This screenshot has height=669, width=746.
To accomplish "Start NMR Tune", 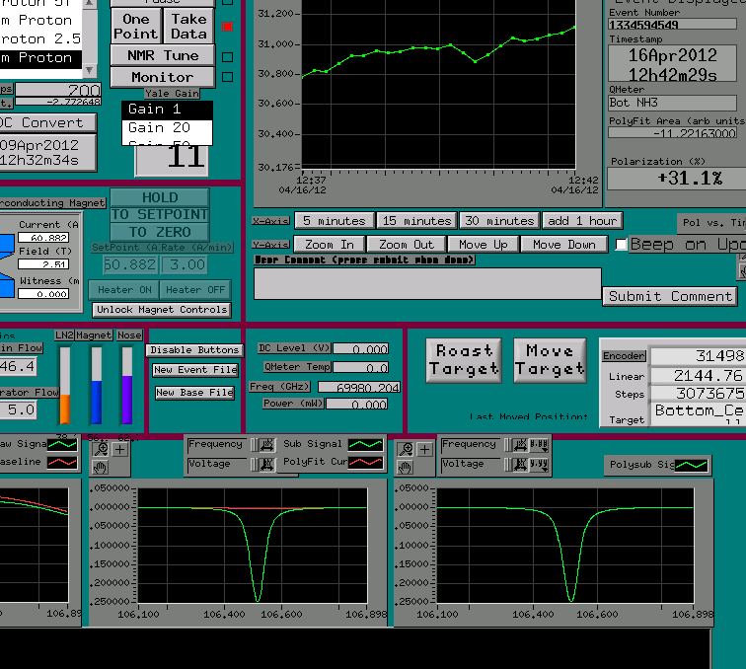I will coord(163,55).
